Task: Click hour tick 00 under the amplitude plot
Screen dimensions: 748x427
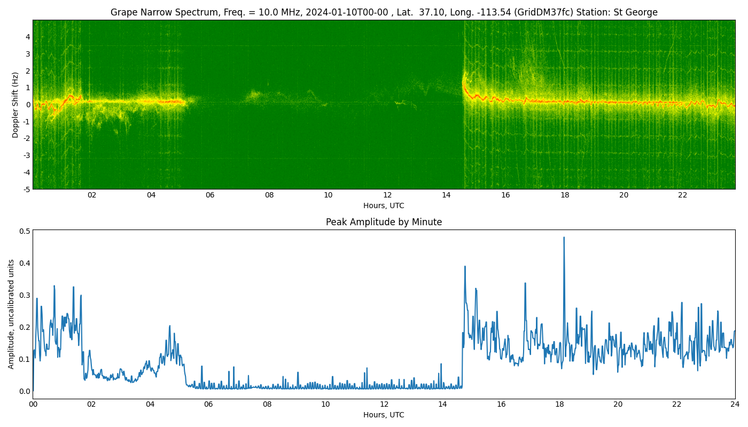Action: tap(33, 405)
